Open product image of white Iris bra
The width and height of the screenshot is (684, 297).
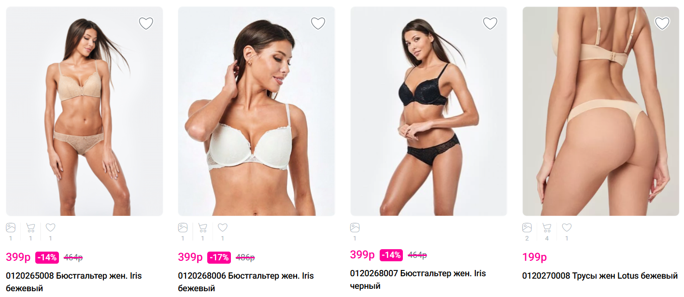256,111
